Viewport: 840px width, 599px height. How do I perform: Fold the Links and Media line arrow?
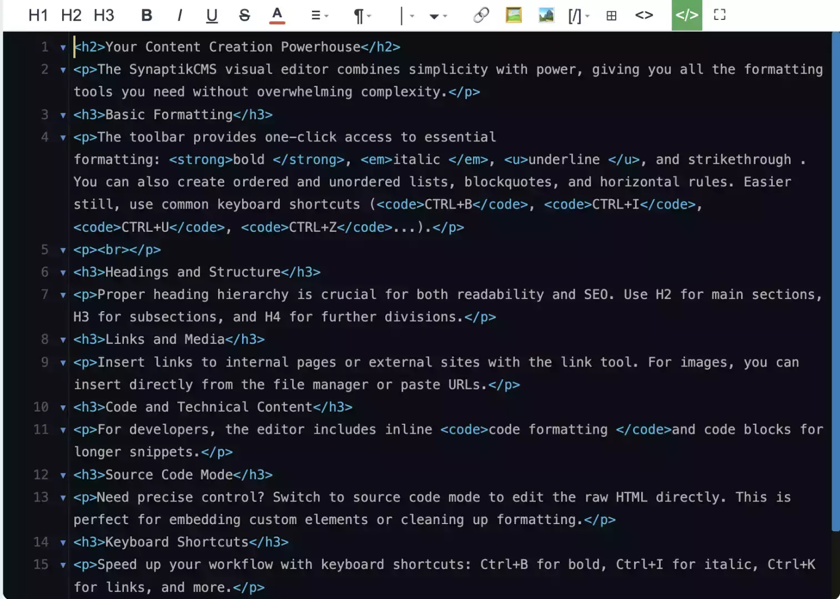pos(63,339)
